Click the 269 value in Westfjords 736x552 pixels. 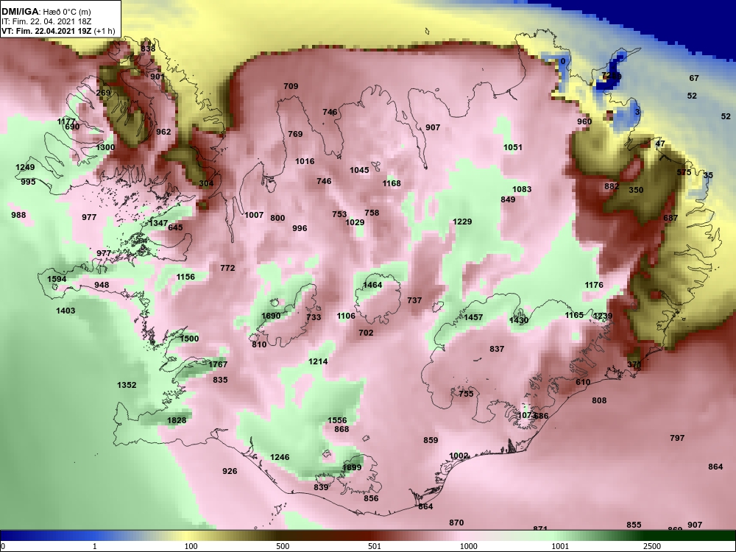(x=103, y=93)
